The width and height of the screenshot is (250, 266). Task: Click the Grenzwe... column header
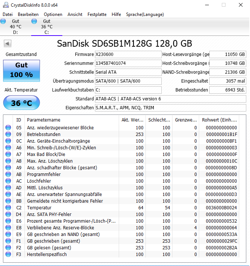186,120
